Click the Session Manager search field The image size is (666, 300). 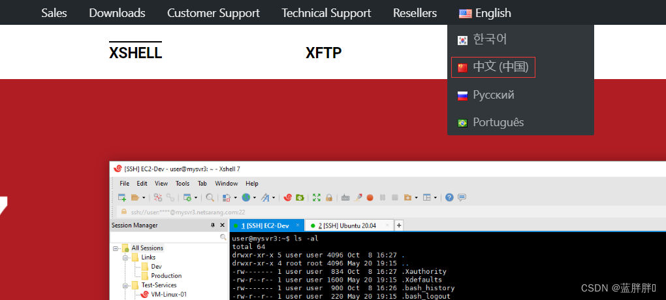coord(170,237)
